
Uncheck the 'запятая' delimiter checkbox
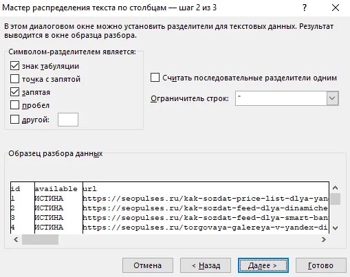pos(14,92)
